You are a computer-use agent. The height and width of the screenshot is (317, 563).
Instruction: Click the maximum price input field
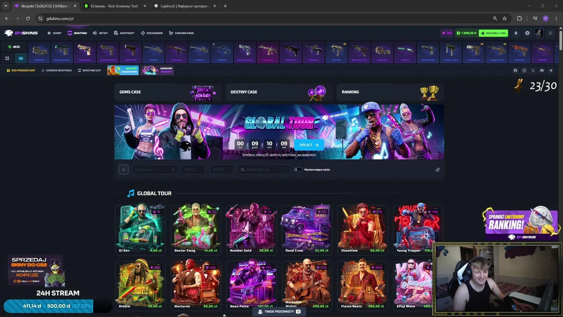click(x=221, y=170)
